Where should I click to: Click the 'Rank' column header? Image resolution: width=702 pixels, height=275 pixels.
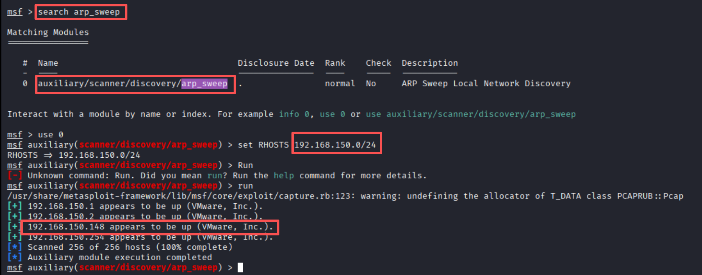(335, 63)
